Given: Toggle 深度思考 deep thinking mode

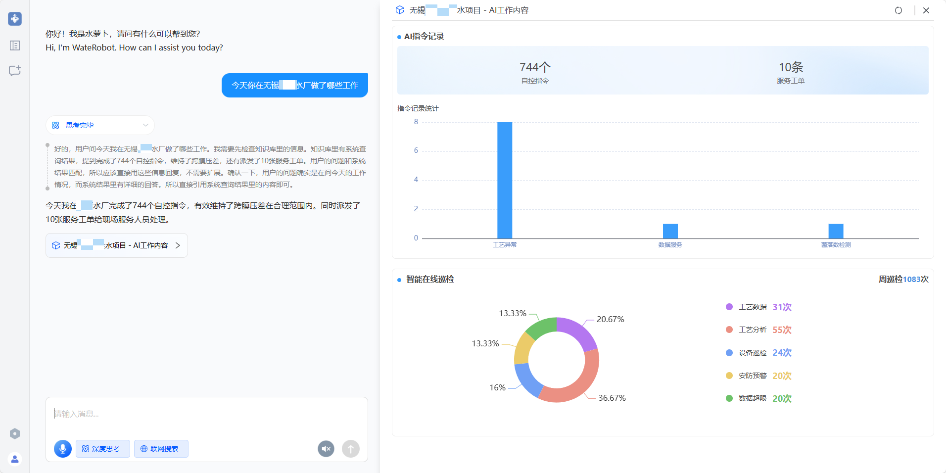Looking at the screenshot, I should pyautogui.click(x=102, y=449).
